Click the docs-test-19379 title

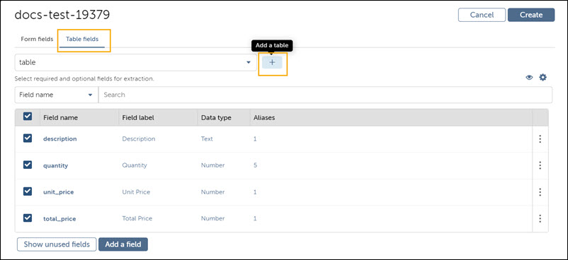[x=62, y=15]
